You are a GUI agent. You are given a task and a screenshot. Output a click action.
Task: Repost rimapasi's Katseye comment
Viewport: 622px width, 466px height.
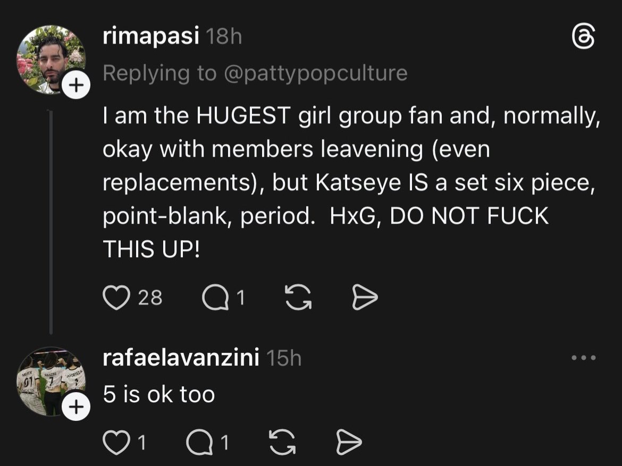point(298,299)
